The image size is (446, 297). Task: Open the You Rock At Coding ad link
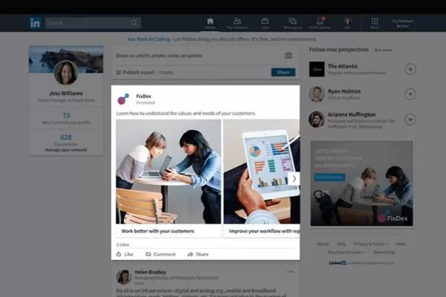[149, 39]
